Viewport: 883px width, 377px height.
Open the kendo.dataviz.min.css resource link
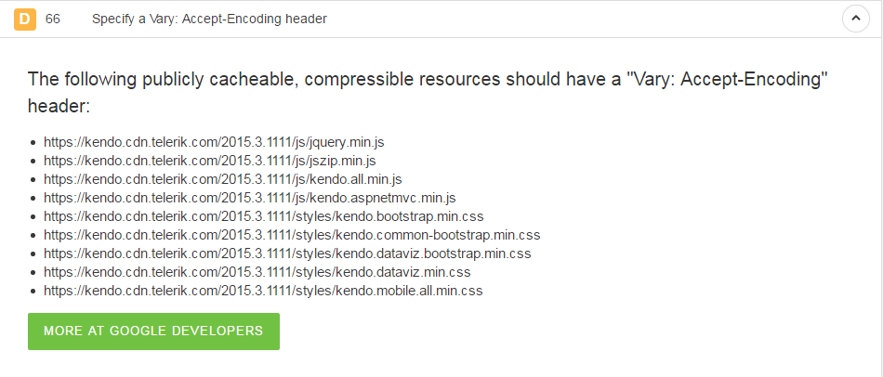coord(257,272)
